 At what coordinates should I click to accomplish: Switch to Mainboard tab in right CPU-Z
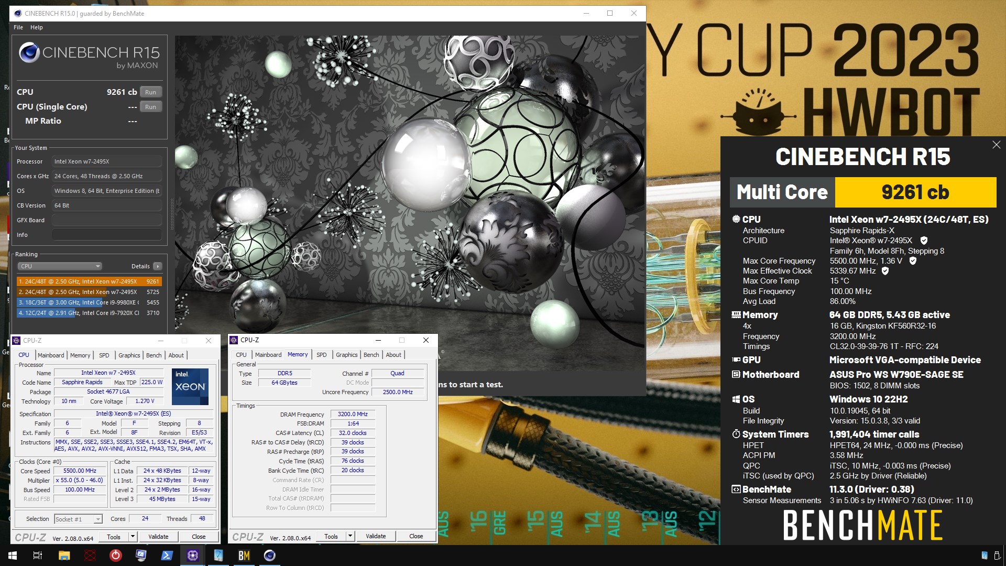point(268,355)
